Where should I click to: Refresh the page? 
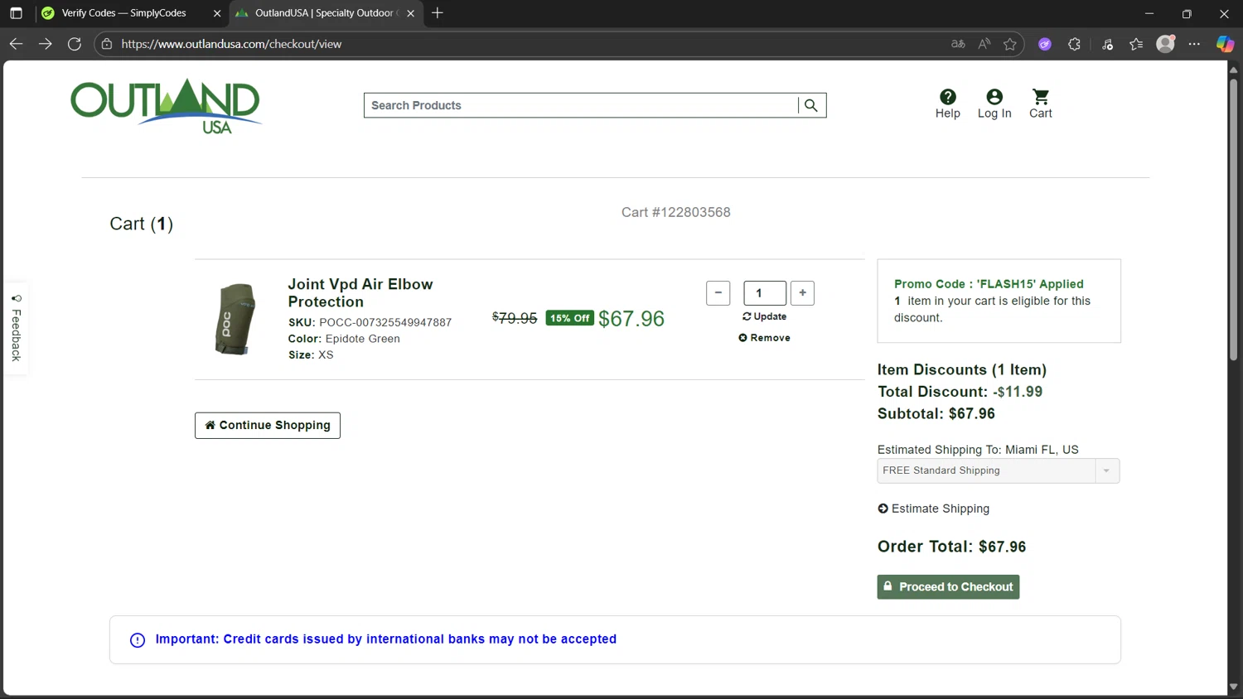pos(75,44)
